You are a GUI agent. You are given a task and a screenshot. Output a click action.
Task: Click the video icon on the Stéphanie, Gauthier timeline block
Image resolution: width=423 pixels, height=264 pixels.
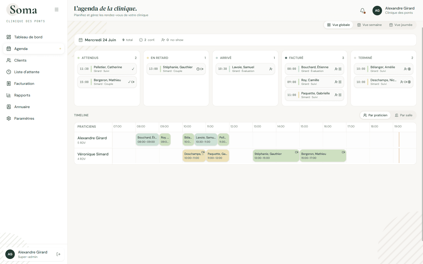coord(296,152)
